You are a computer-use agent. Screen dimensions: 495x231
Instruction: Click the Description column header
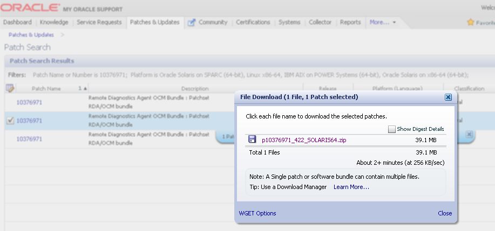coord(195,89)
